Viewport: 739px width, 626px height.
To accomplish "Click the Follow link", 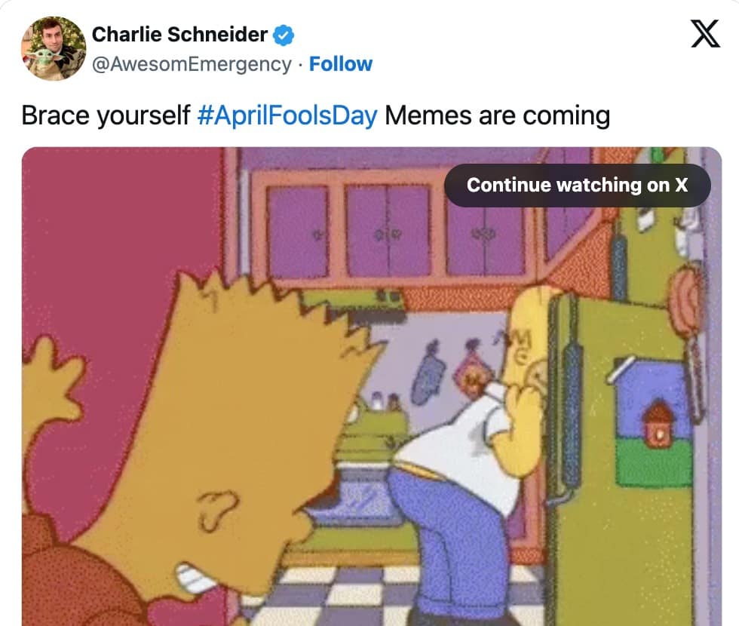I will pyautogui.click(x=340, y=63).
